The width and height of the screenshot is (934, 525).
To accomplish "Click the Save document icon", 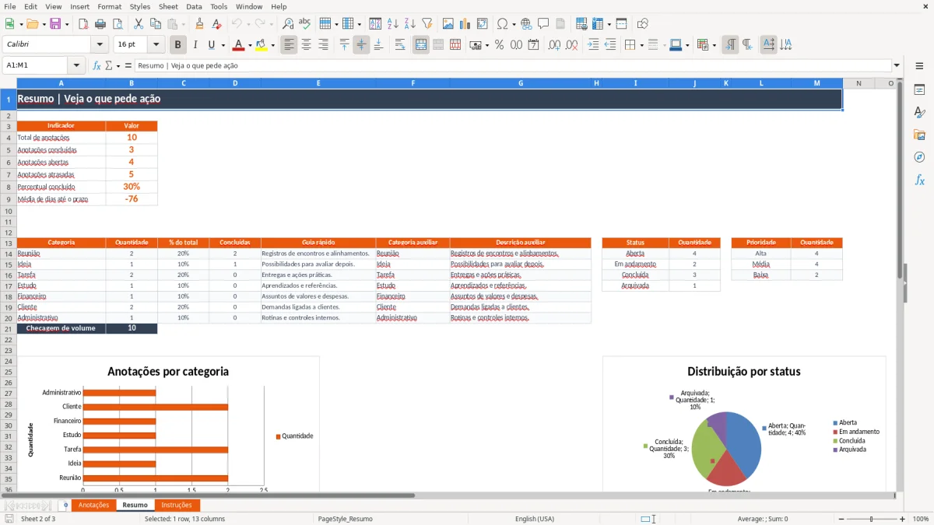I will click(x=55, y=24).
